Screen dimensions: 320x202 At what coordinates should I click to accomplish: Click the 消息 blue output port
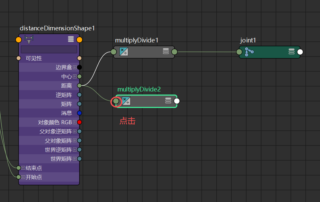(79, 113)
